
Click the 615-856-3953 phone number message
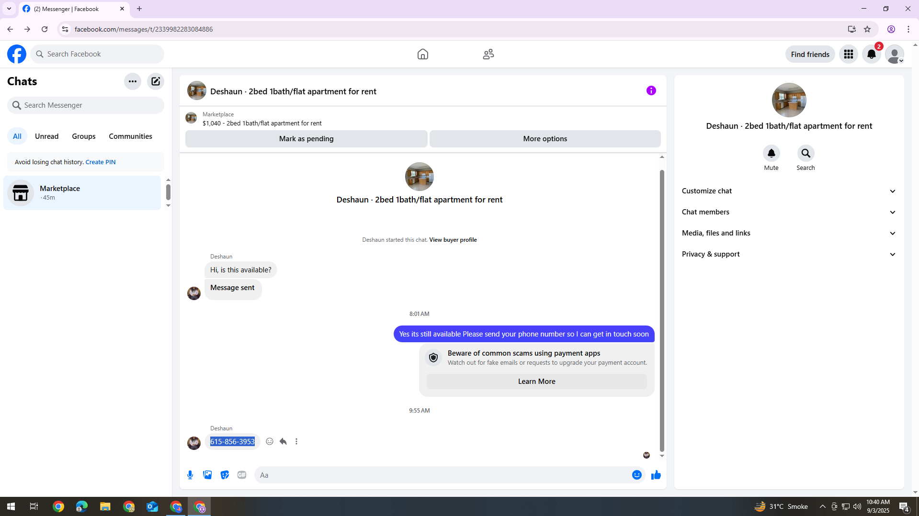(x=232, y=441)
